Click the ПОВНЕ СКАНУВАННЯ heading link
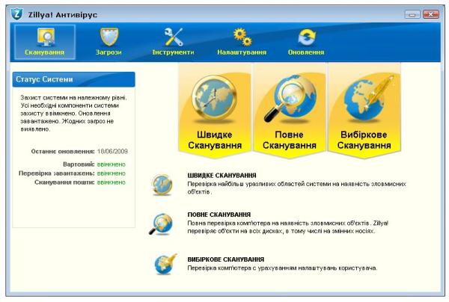The height and width of the screenshot is (302, 449). tap(219, 215)
